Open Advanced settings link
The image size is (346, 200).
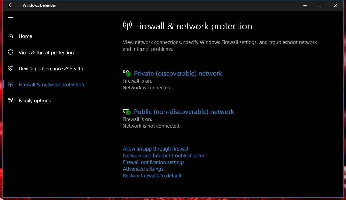(x=143, y=169)
